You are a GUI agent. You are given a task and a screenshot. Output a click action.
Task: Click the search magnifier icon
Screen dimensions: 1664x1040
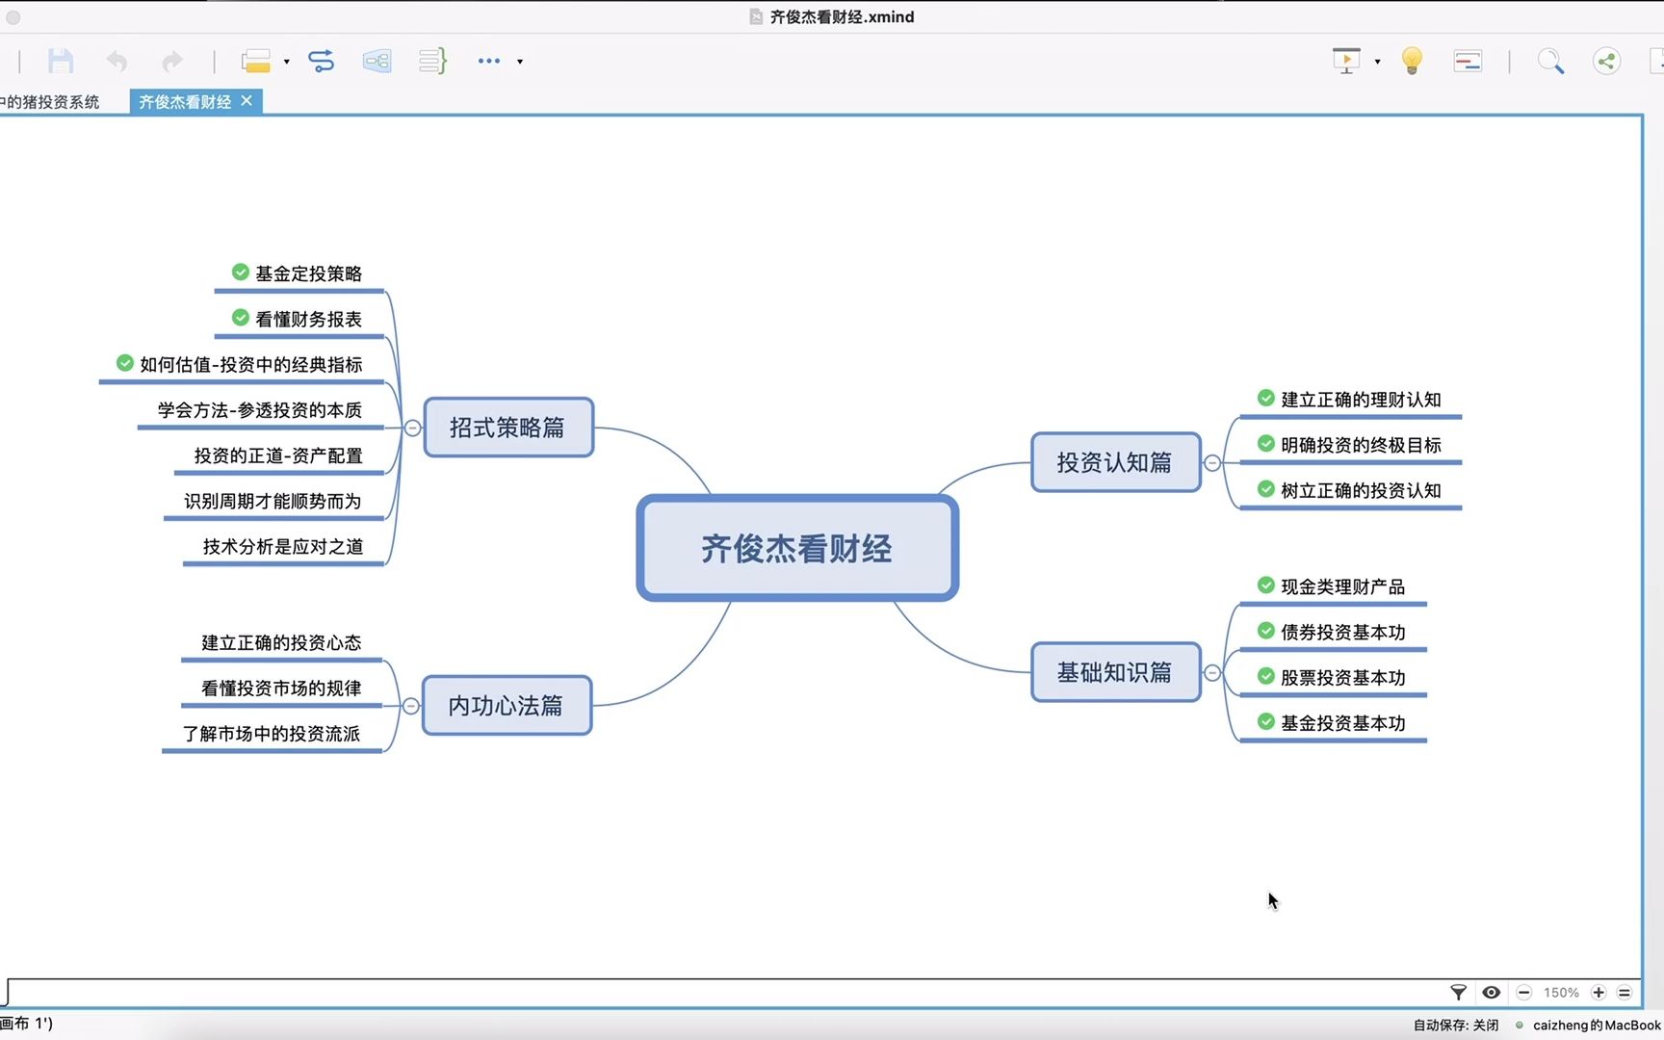[x=1550, y=62]
